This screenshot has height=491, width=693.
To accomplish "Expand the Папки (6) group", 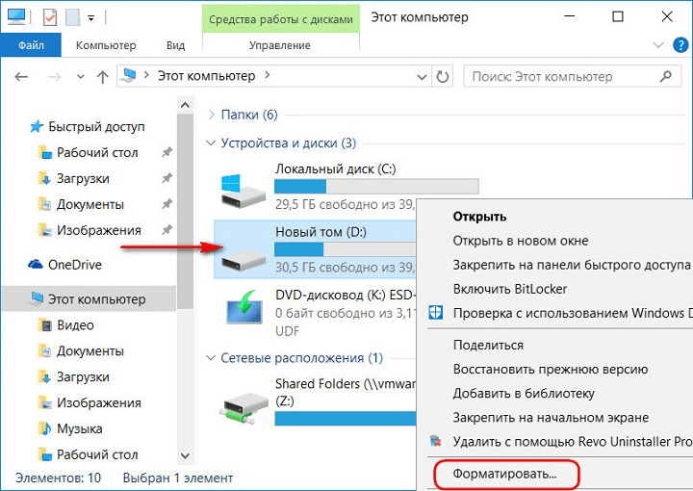I will (x=212, y=115).
